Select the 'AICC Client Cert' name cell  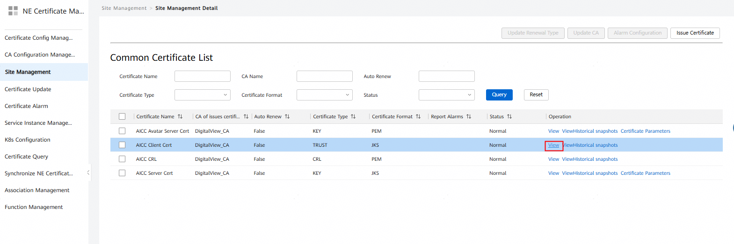click(154, 145)
